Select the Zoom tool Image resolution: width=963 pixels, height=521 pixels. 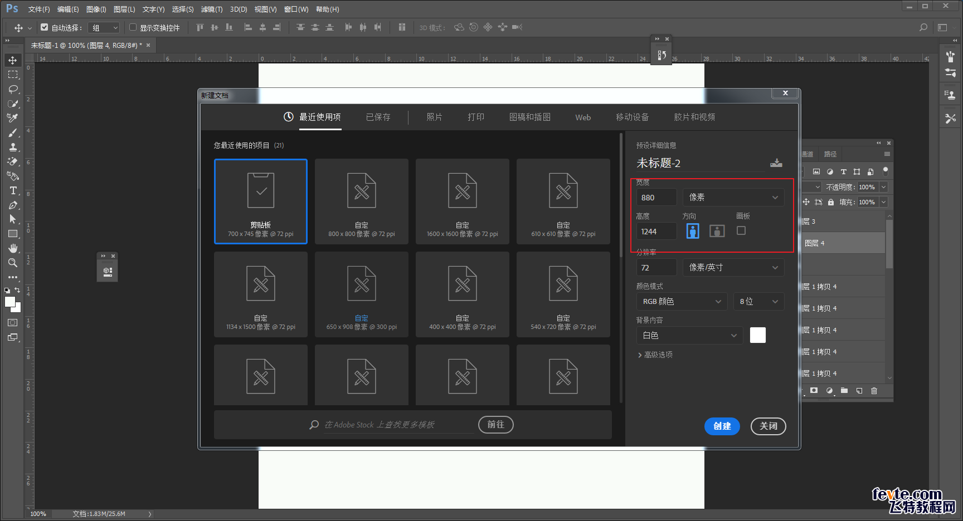13,263
